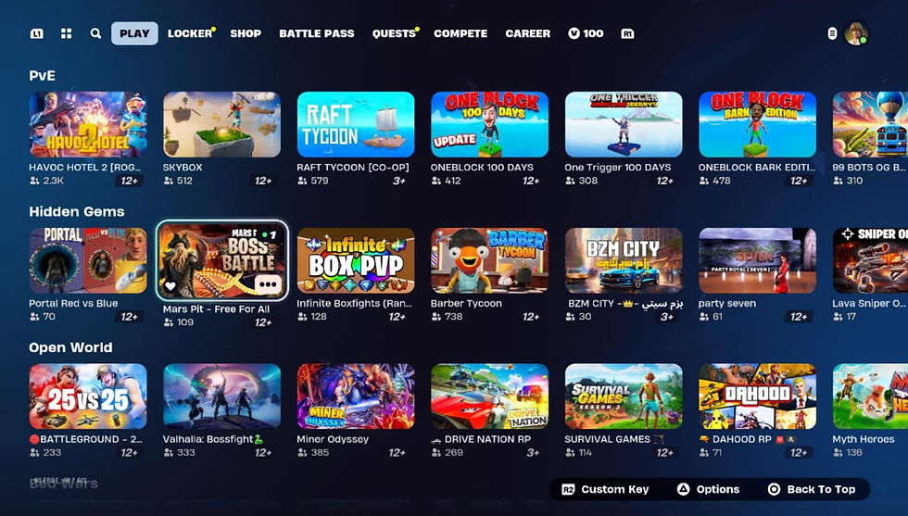908x516 pixels.
Task: Click the Back To Top button
Action: click(x=812, y=489)
